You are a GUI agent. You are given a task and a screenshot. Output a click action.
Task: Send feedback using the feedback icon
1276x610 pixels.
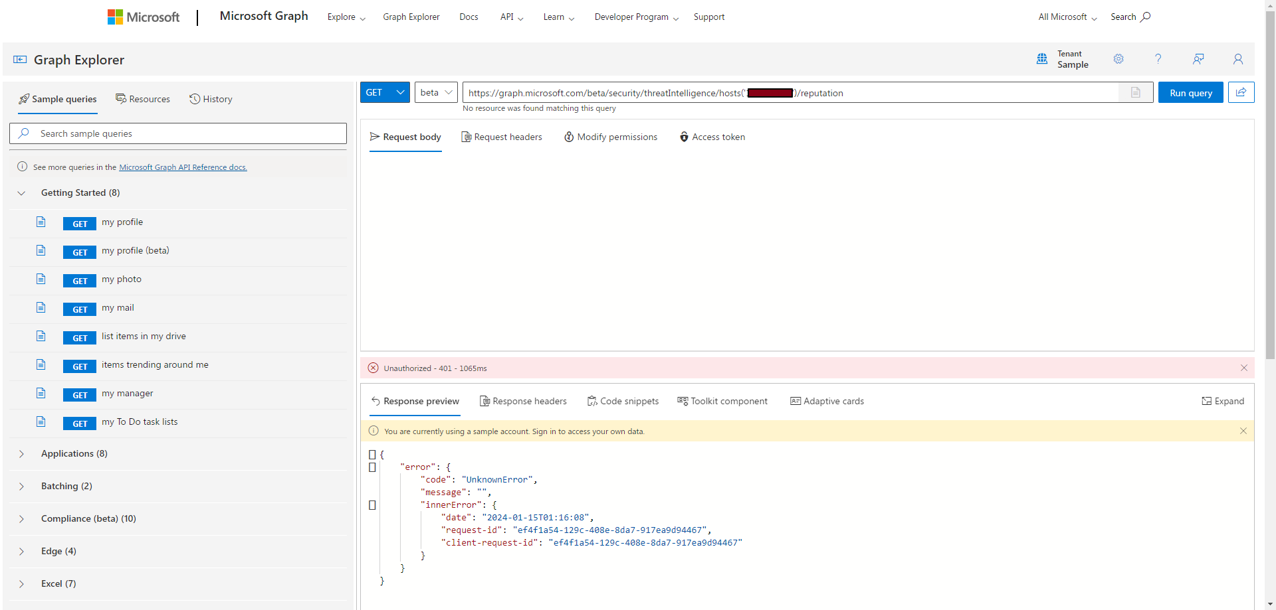(x=1198, y=59)
